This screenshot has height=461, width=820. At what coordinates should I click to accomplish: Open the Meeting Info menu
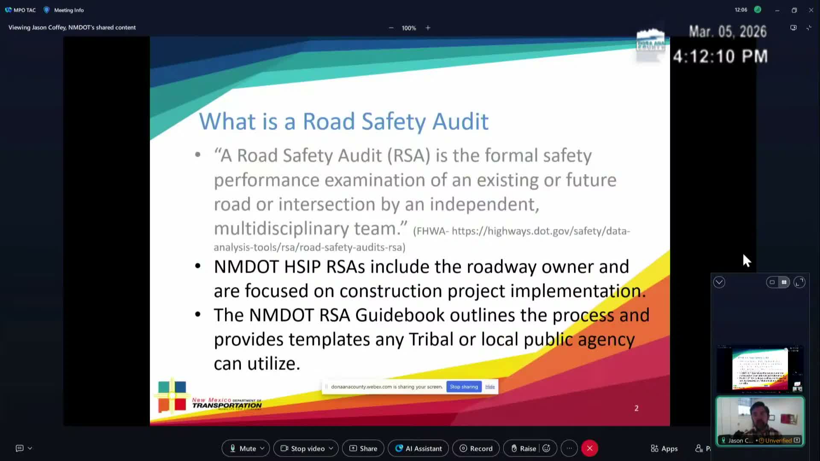pyautogui.click(x=63, y=10)
